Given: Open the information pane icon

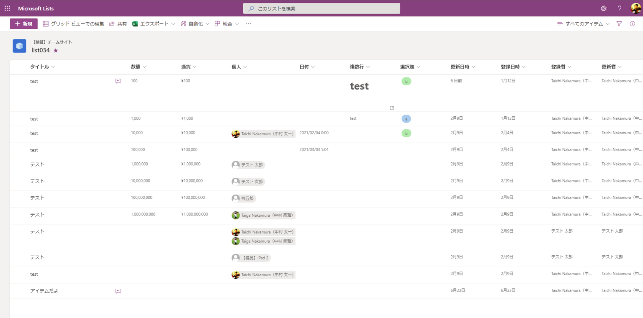Looking at the screenshot, I should [633, 24].
